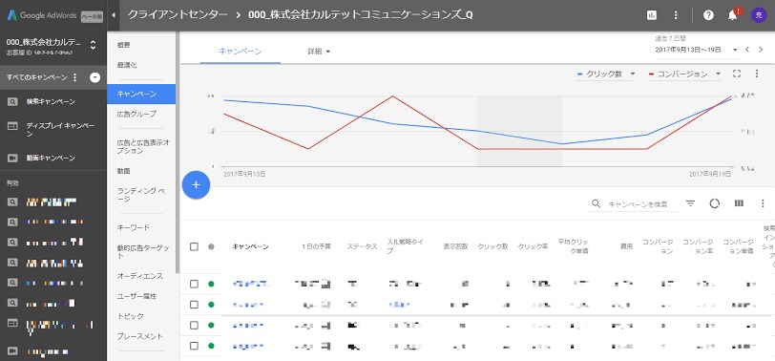
Task: Click the 検索キャンペーン magnifier icon
Action: point(12,102)
